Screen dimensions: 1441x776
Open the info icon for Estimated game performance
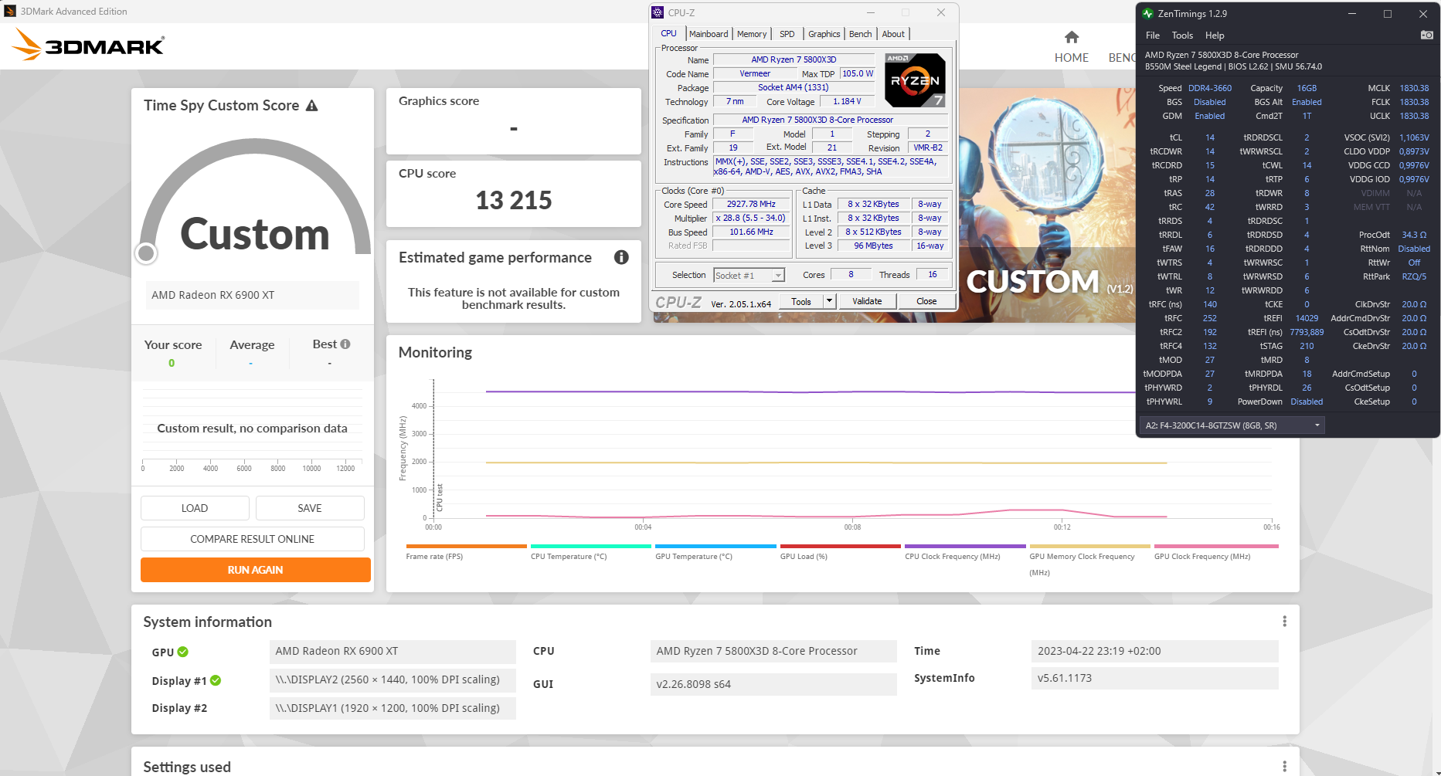[621, 258]
